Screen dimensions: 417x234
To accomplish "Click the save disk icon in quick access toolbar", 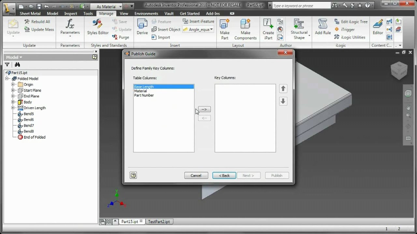I will (x=39, y=6).
